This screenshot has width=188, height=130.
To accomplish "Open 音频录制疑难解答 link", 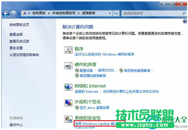I will click(x=137, y=71).
